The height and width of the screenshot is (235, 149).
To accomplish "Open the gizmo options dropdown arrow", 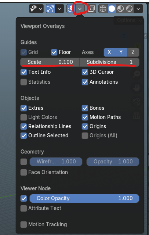I will point(59,9).
